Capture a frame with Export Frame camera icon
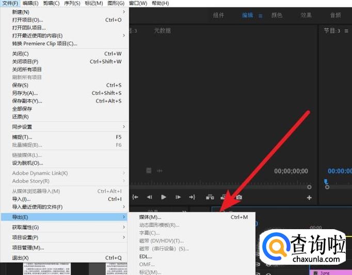This screenshot has height=275, width=352. click(239, 197)
